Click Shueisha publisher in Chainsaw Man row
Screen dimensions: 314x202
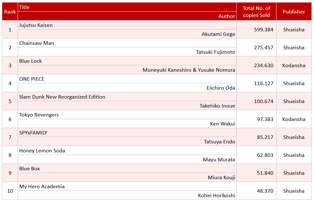pos(294,48)
